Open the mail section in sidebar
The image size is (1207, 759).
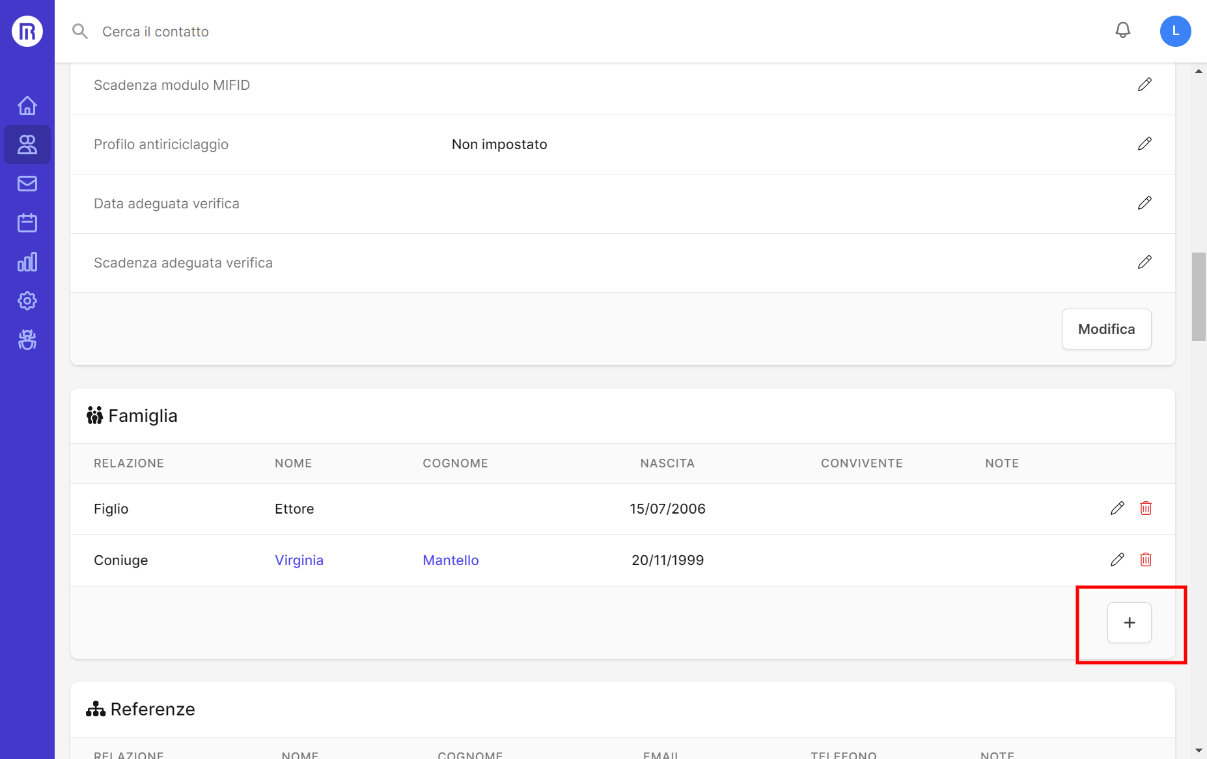(27, 184)
